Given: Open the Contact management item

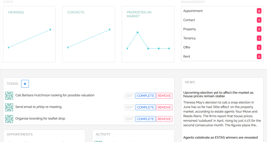Looking at the screenshot, I should click(189, 20).
